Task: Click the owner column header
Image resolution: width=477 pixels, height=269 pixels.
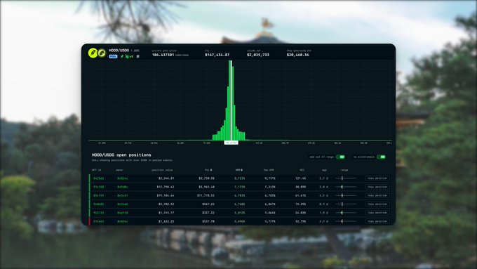Action: pos(119,170)
